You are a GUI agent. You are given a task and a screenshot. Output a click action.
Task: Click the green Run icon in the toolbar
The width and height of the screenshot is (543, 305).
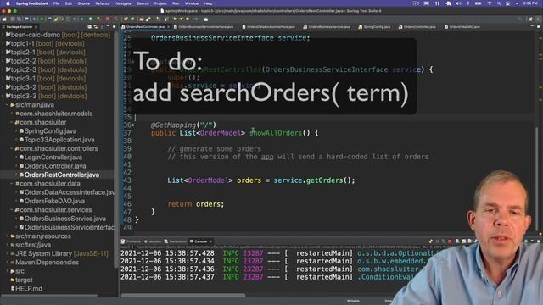pyautogui.click(x=91, y=19)
